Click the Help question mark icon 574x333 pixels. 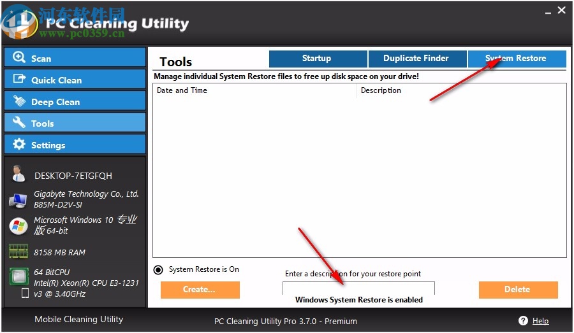[x=523, y=320]
